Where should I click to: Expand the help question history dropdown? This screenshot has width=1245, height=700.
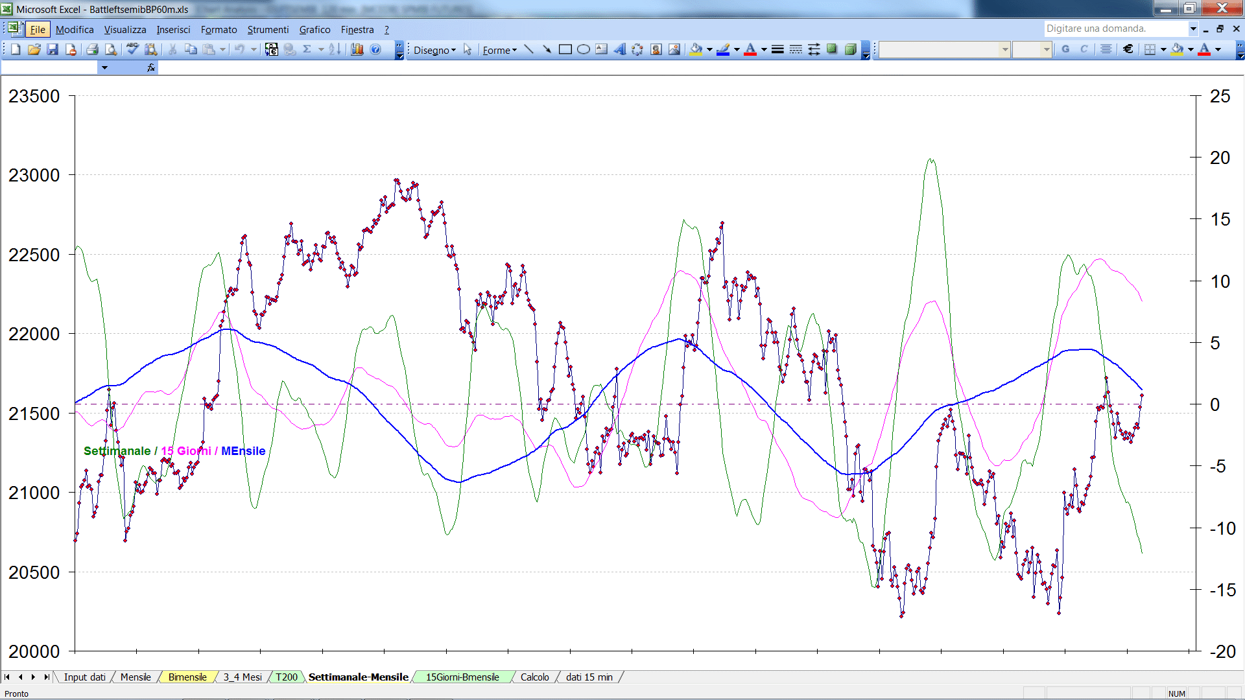pyautogui.click(x=1193, y=29)
